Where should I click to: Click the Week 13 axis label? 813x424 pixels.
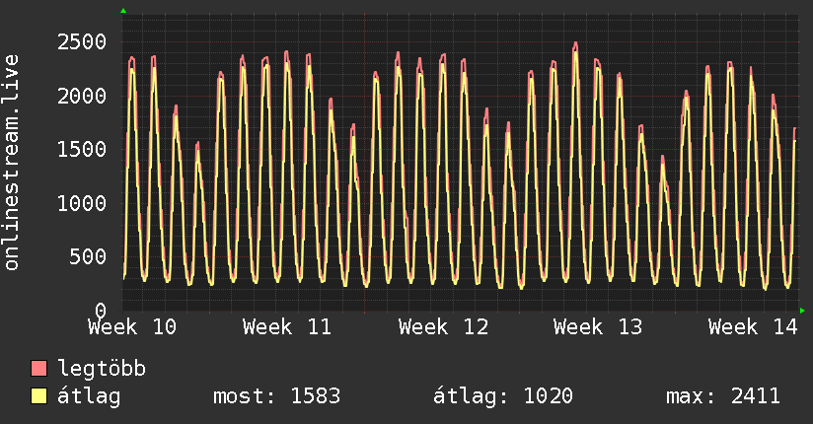pyautogui.click(x=598, y=327)
